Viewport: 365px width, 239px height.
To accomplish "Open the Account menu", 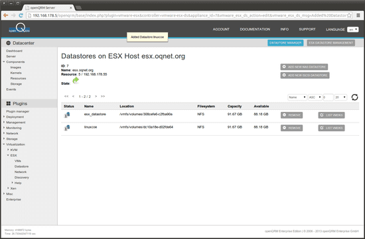I will tap(221, 29).
